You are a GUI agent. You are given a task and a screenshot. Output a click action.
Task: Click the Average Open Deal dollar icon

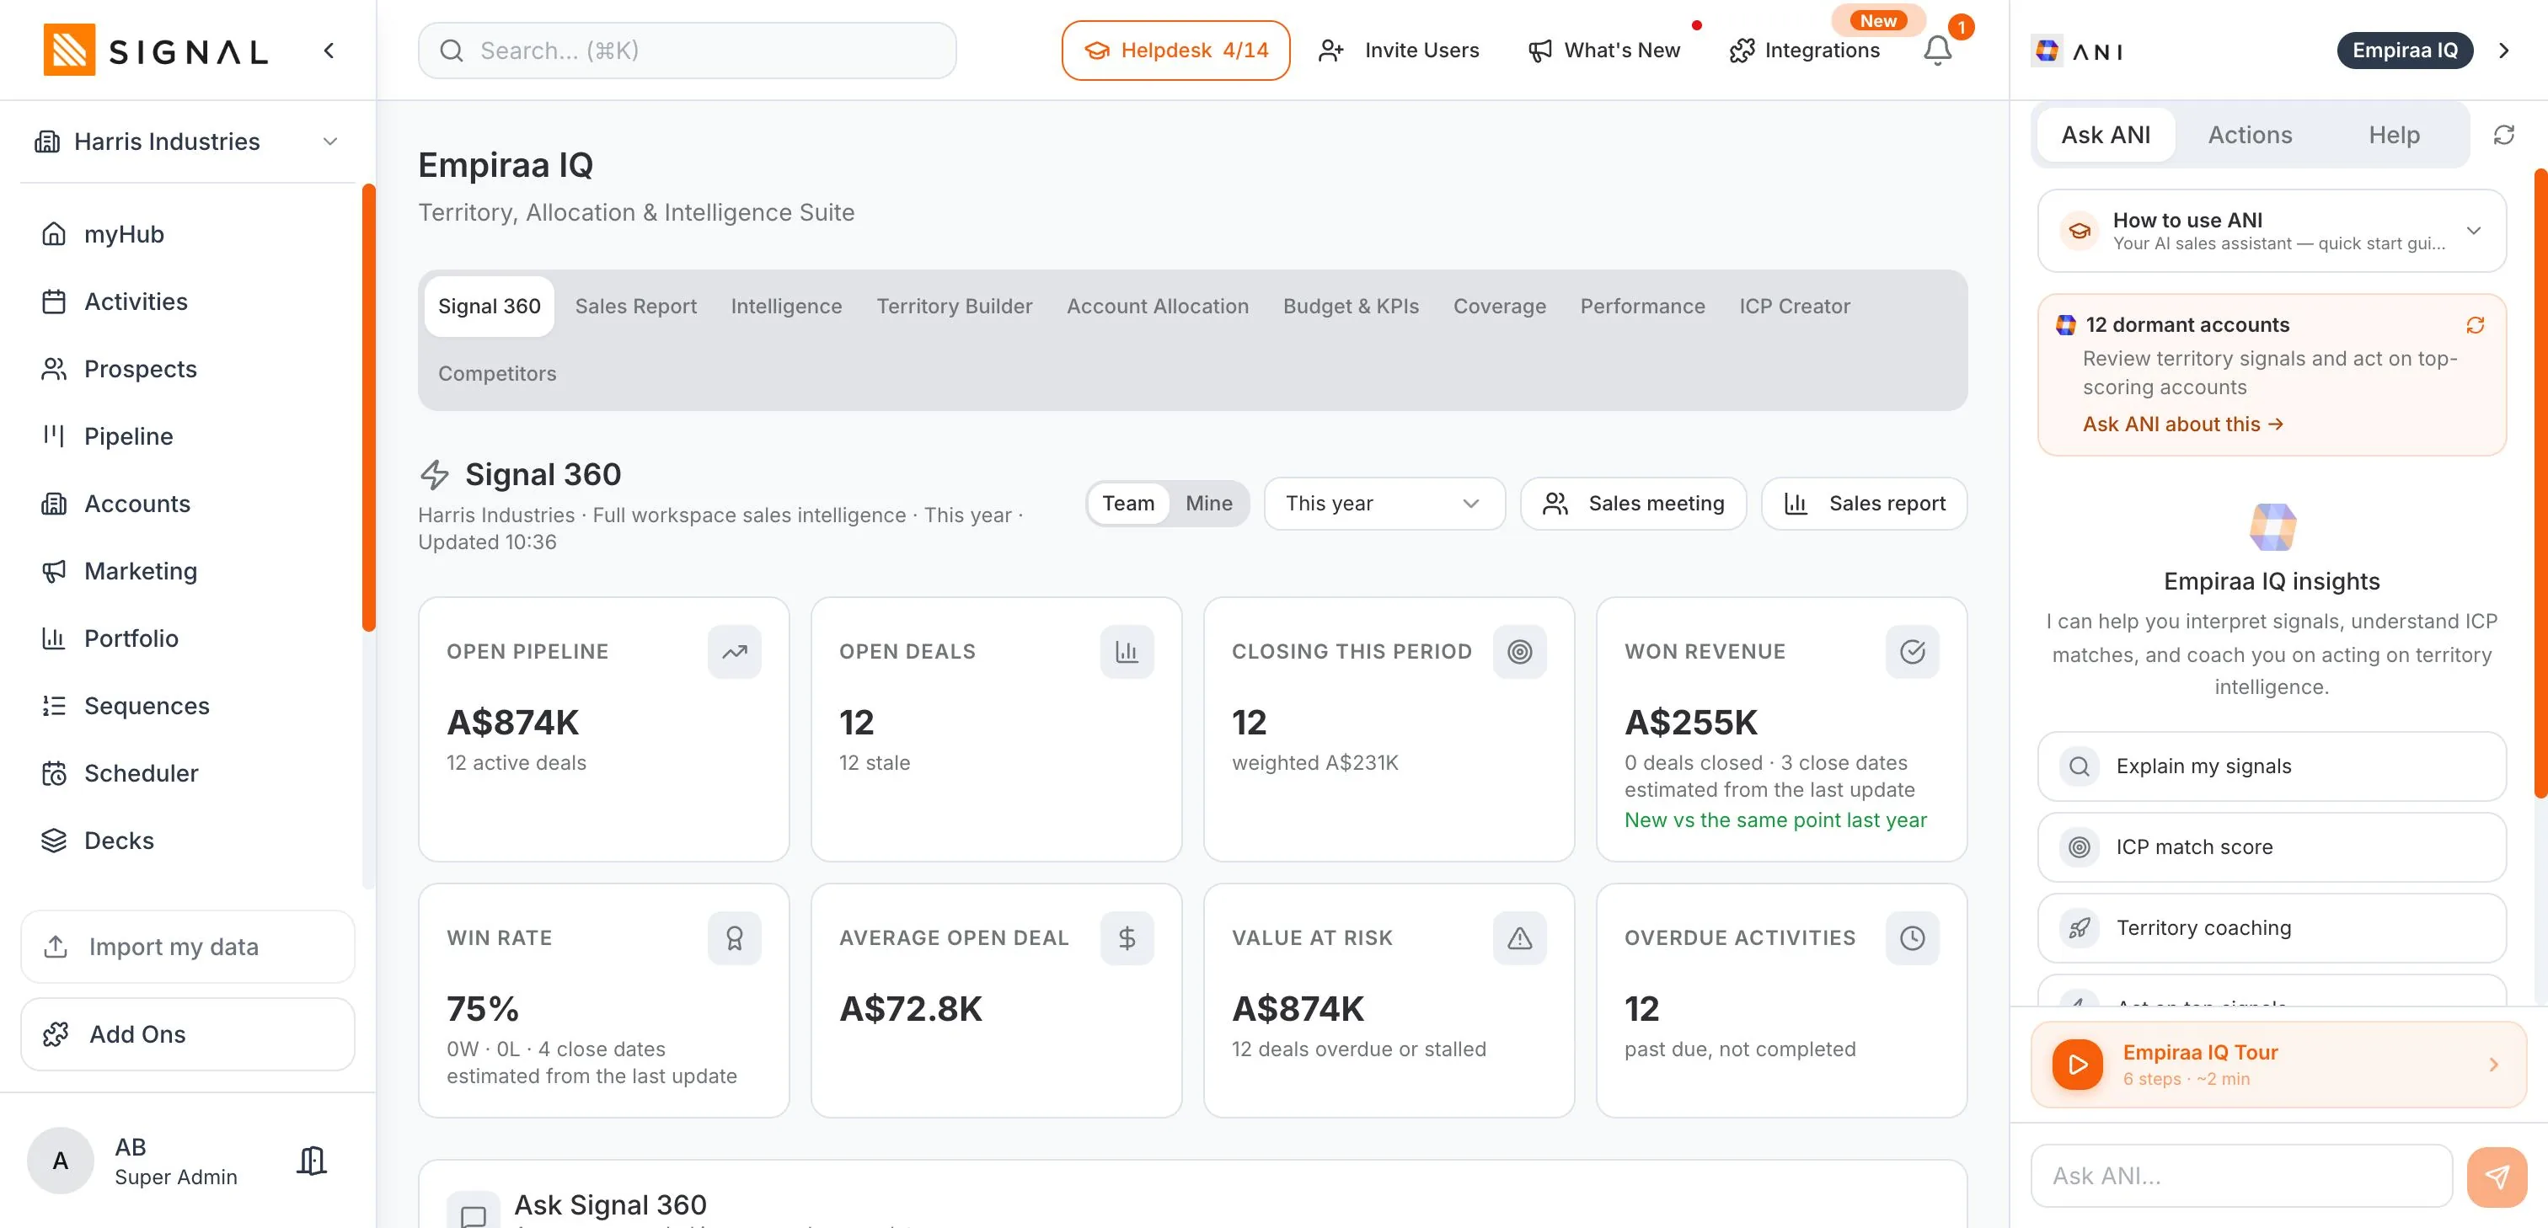1127,938
